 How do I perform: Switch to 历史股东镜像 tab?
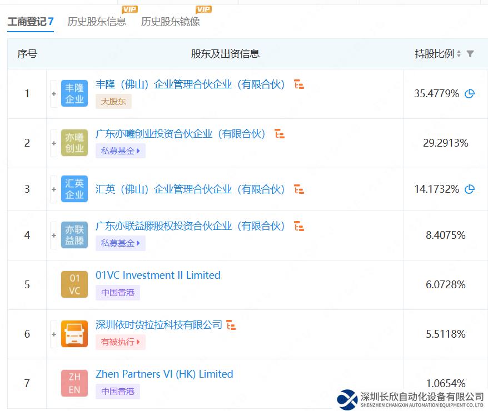point(170,22)
